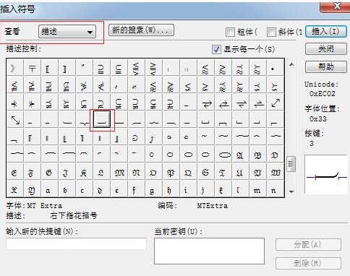Toggle the 斜体 (italic) checkbox
This screenshot has width=350, height=276.
point(271,32)
